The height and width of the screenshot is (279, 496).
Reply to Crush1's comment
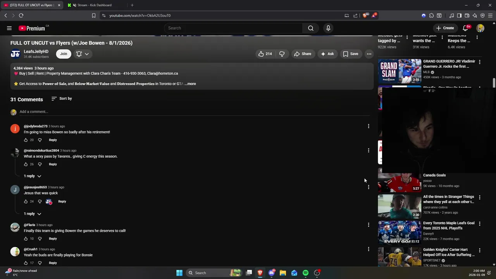coord(53,263)
